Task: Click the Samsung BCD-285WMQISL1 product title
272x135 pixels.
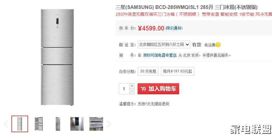Action: pos(187,7)
